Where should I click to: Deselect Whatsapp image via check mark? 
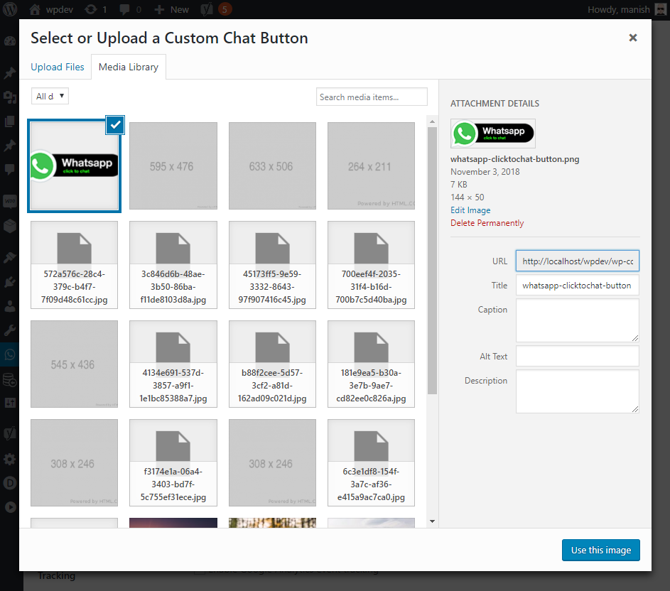click(x=115, y=125)
